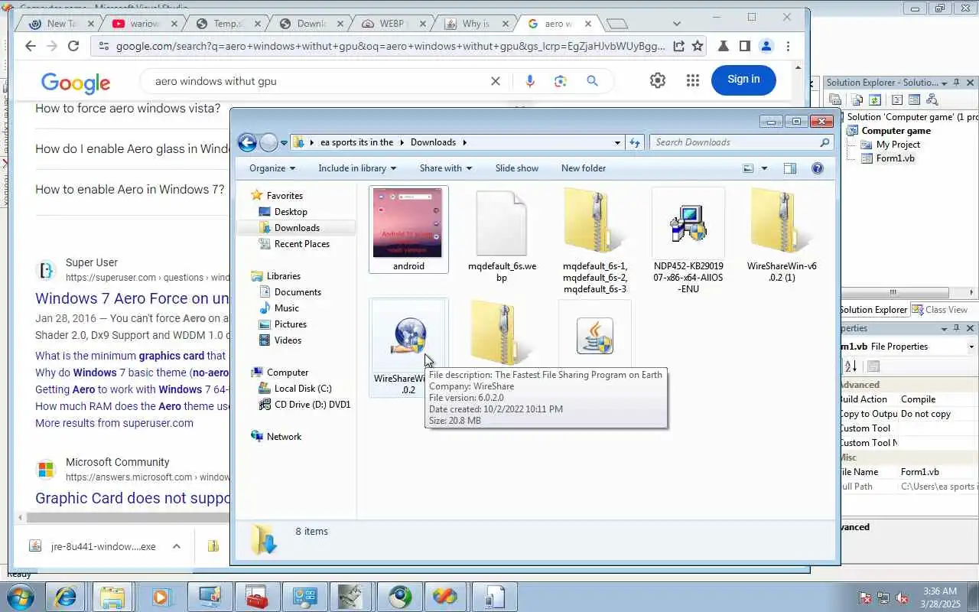Click the Chrome back arrow
This screenshot has height=612, width=979.
click(30, 46)
